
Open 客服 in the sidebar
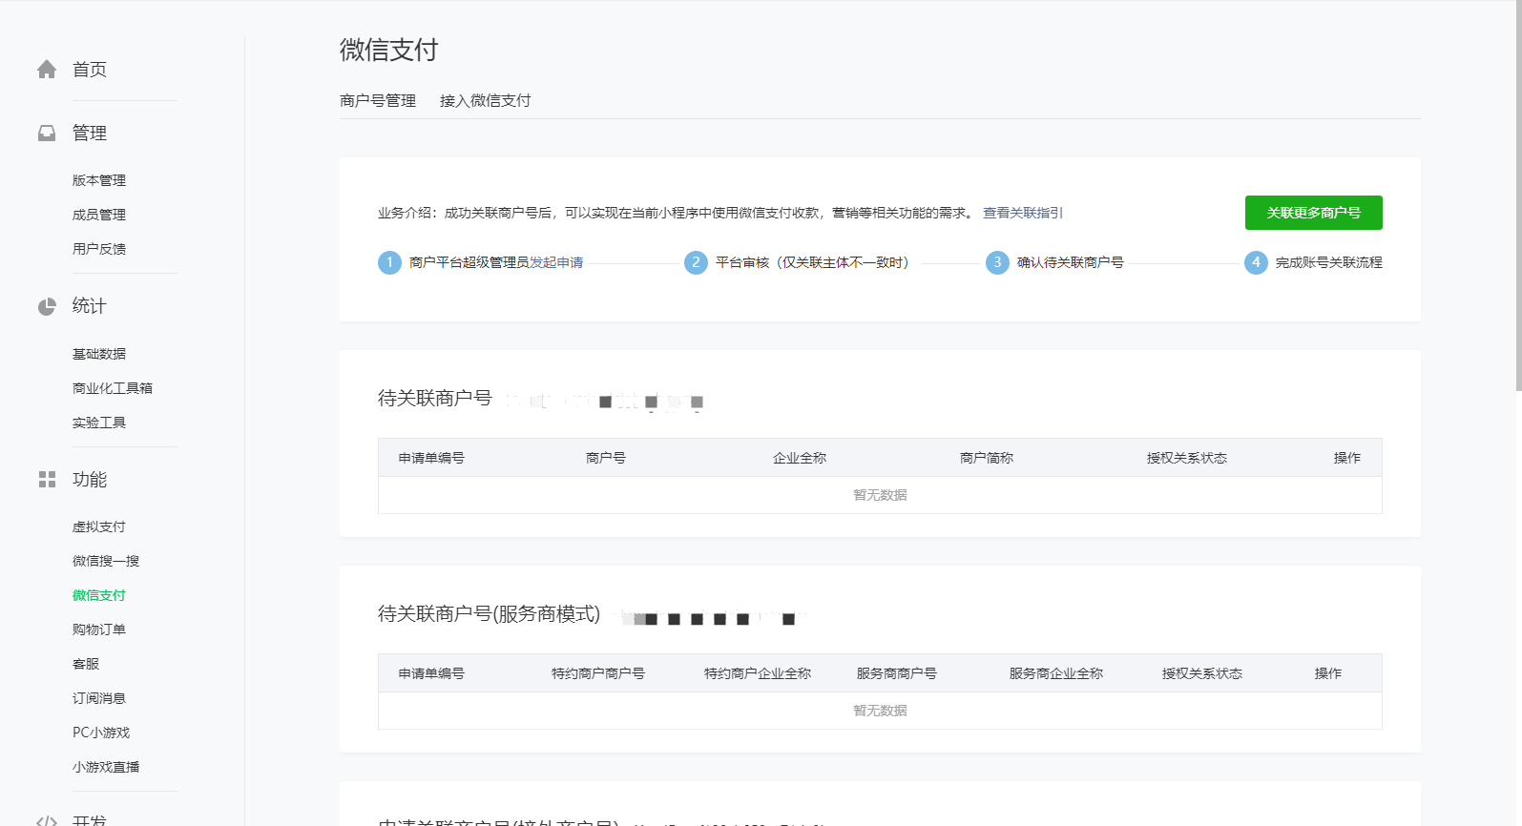click(86, 664)
